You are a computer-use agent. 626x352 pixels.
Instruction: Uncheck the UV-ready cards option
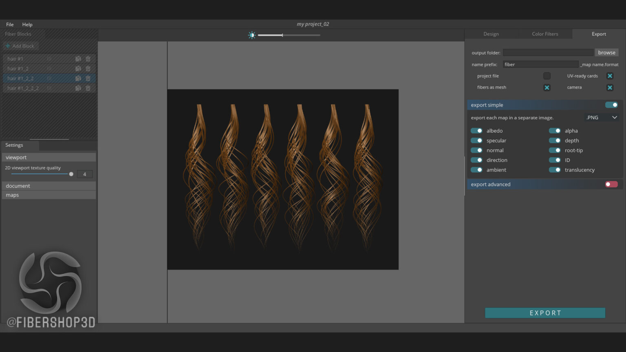tap(610, 76)
